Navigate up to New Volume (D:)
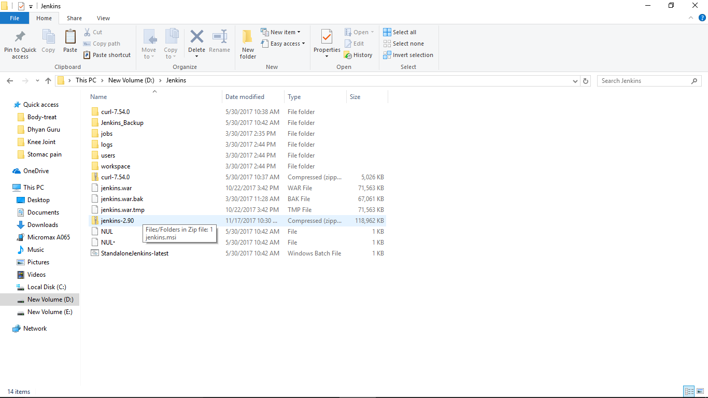The width and height of the screenshot is (708, 398). pyautogui.click(x=48, y=80)
